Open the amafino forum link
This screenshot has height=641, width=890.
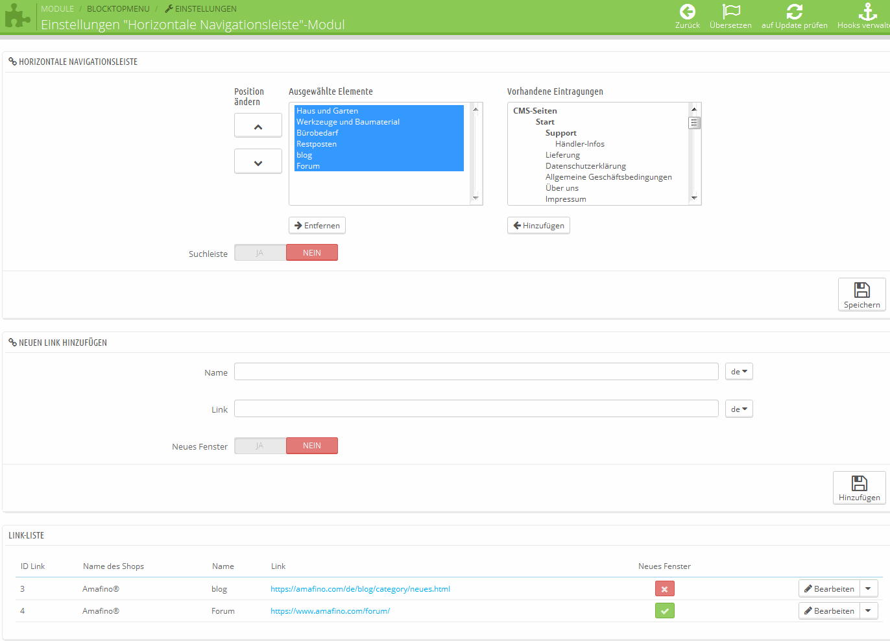[x=330, y=611]
